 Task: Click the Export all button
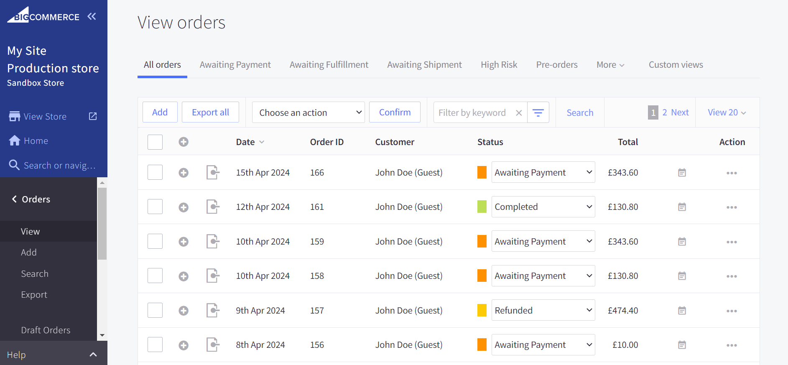[x=210, y=112]
